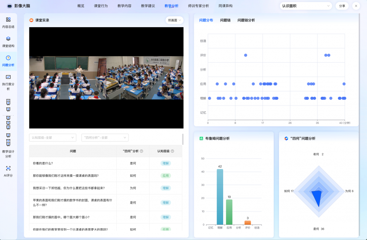
Task: Open 课堂结构 layers icon
Action: (x=8, y=39)
